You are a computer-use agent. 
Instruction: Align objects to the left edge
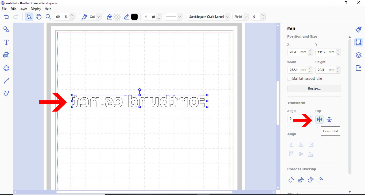tap(291, 145)
